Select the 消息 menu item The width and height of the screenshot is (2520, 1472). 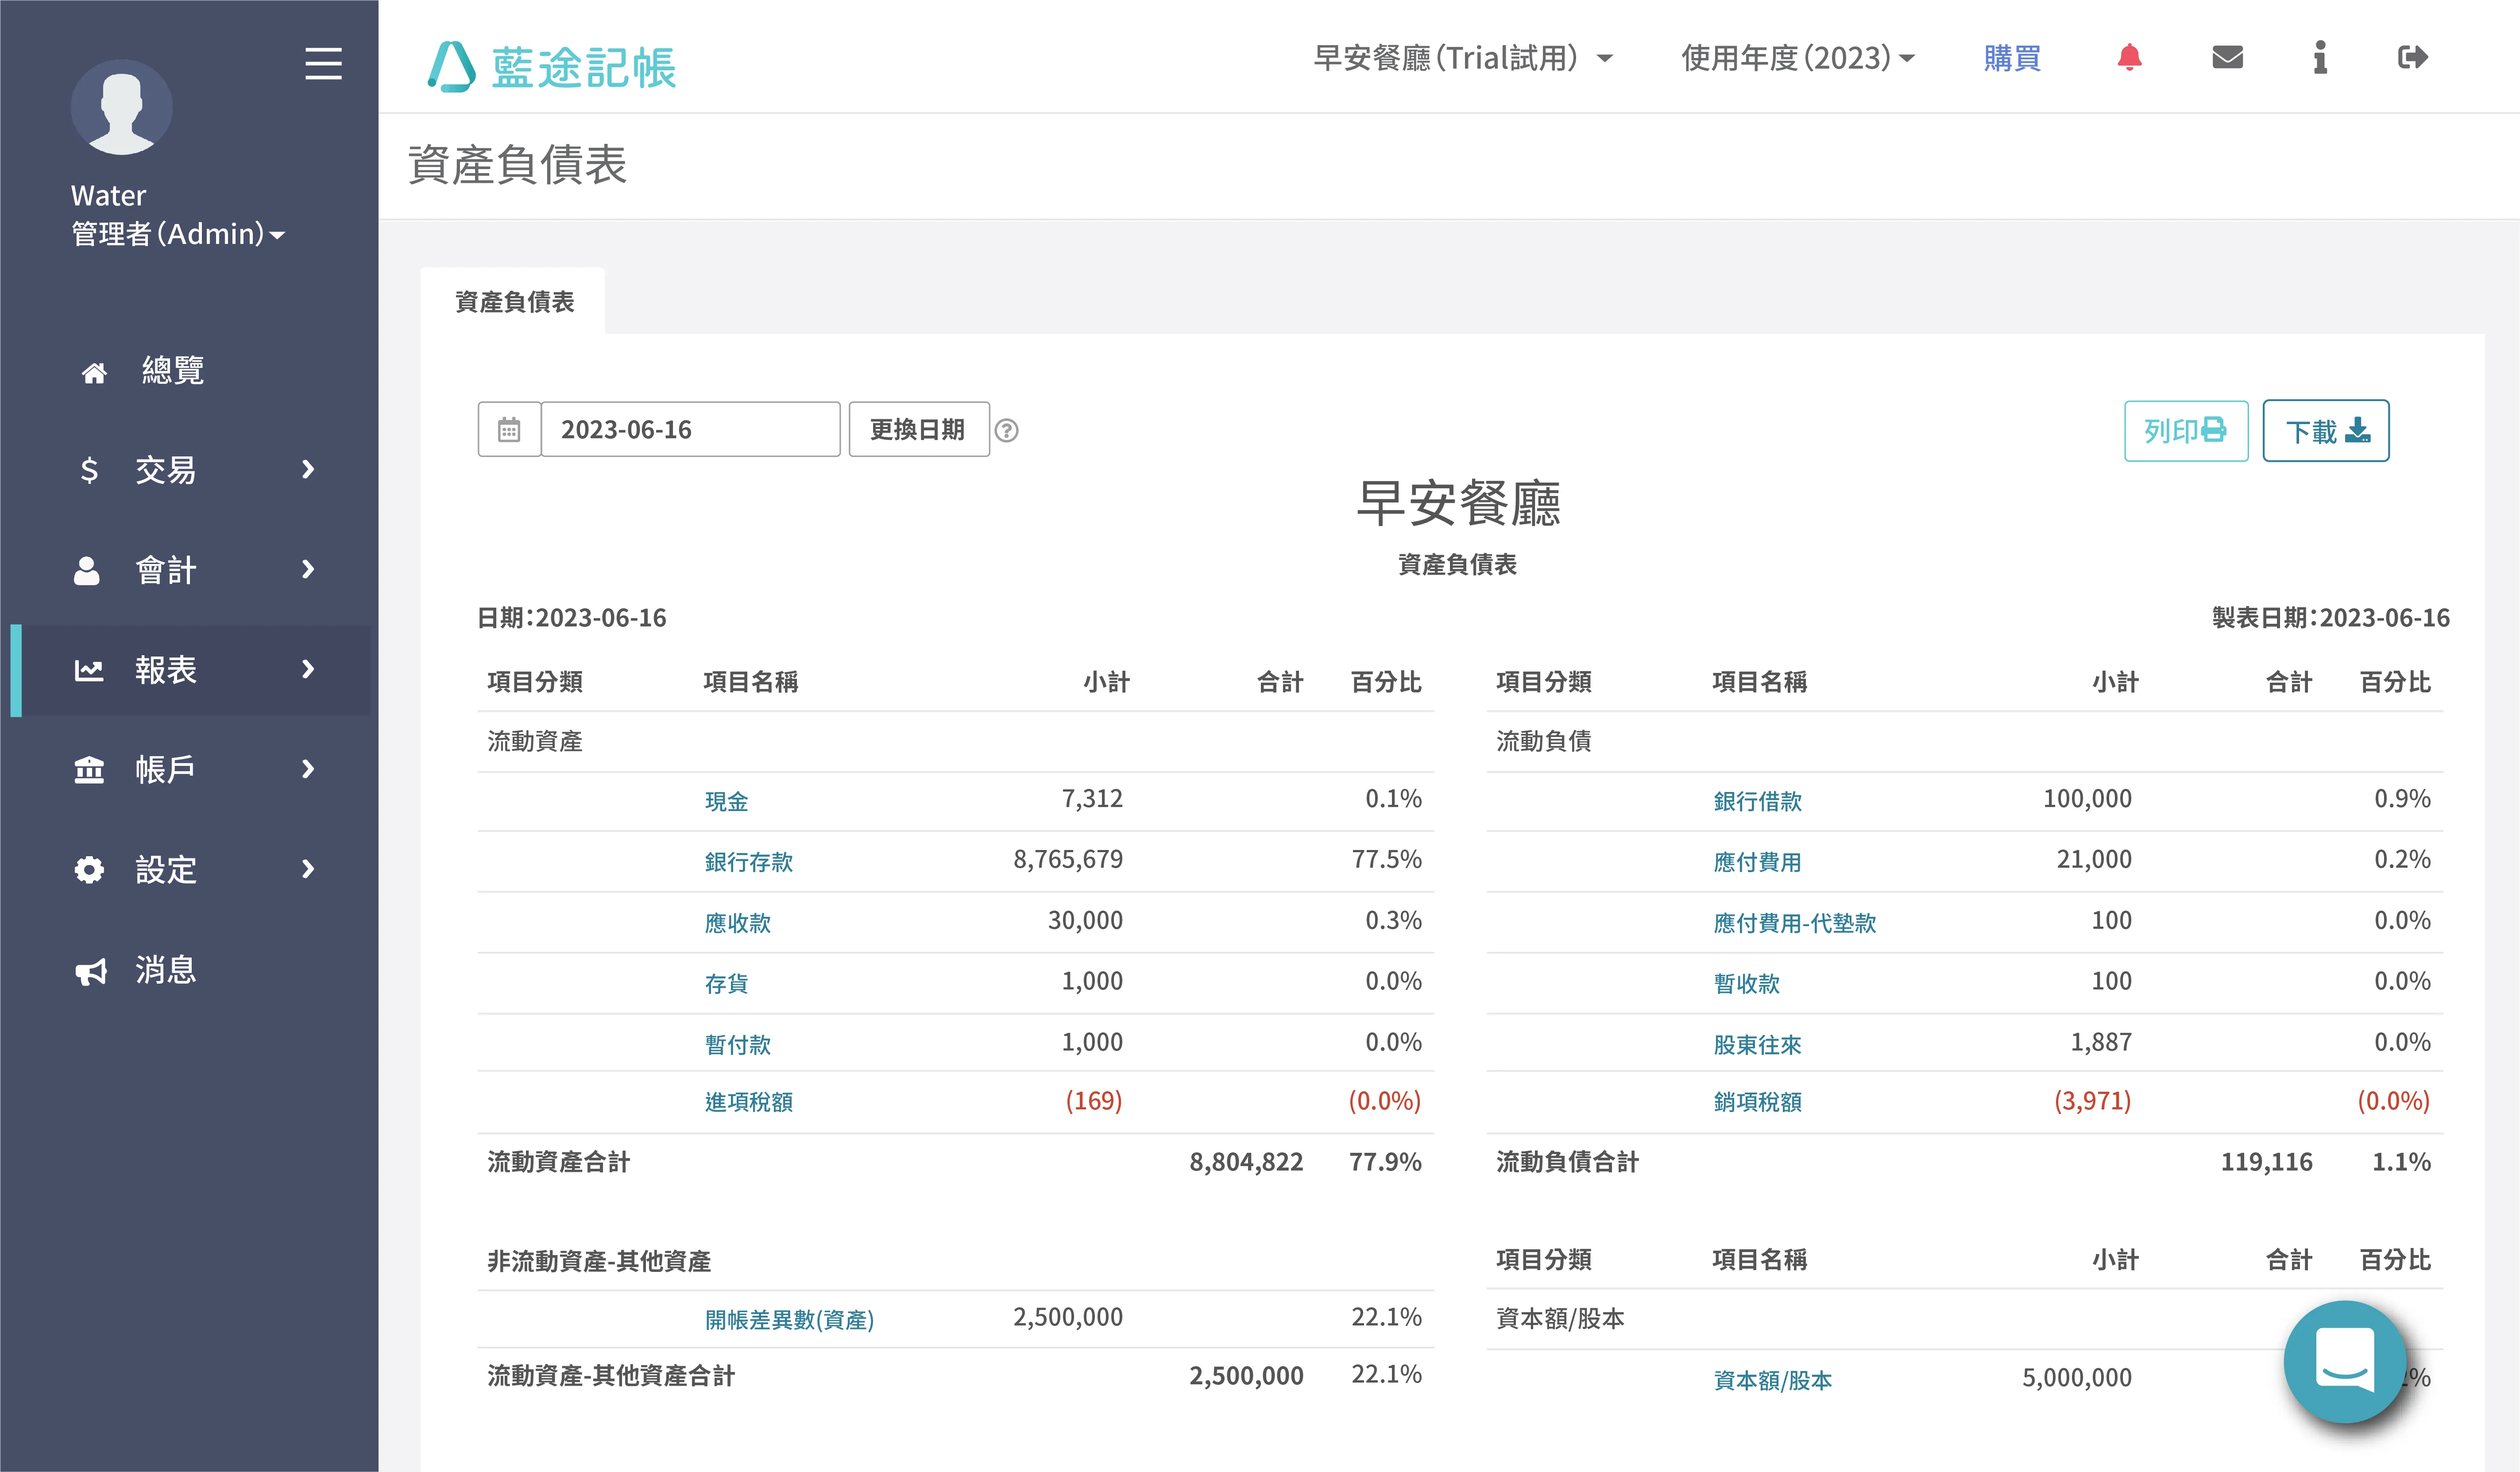[166, 970]
